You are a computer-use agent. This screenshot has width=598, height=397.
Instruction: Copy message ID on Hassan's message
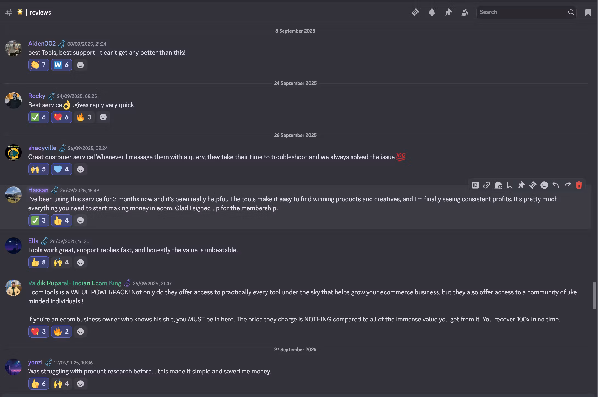tap(475, 185)
